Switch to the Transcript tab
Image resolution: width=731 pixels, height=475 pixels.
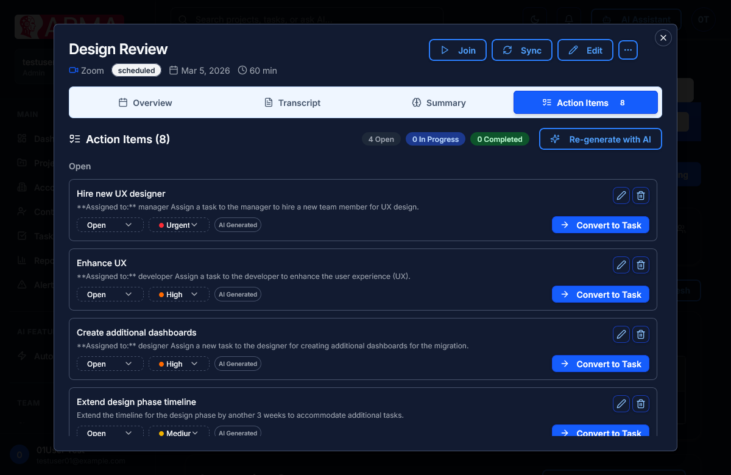coord(292,102)
